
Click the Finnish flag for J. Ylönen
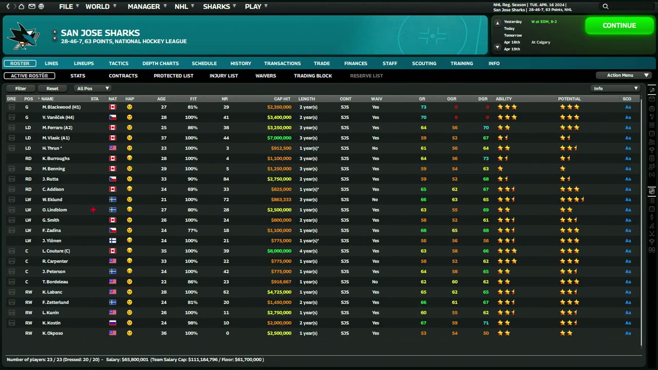click(x=113, y=240)
